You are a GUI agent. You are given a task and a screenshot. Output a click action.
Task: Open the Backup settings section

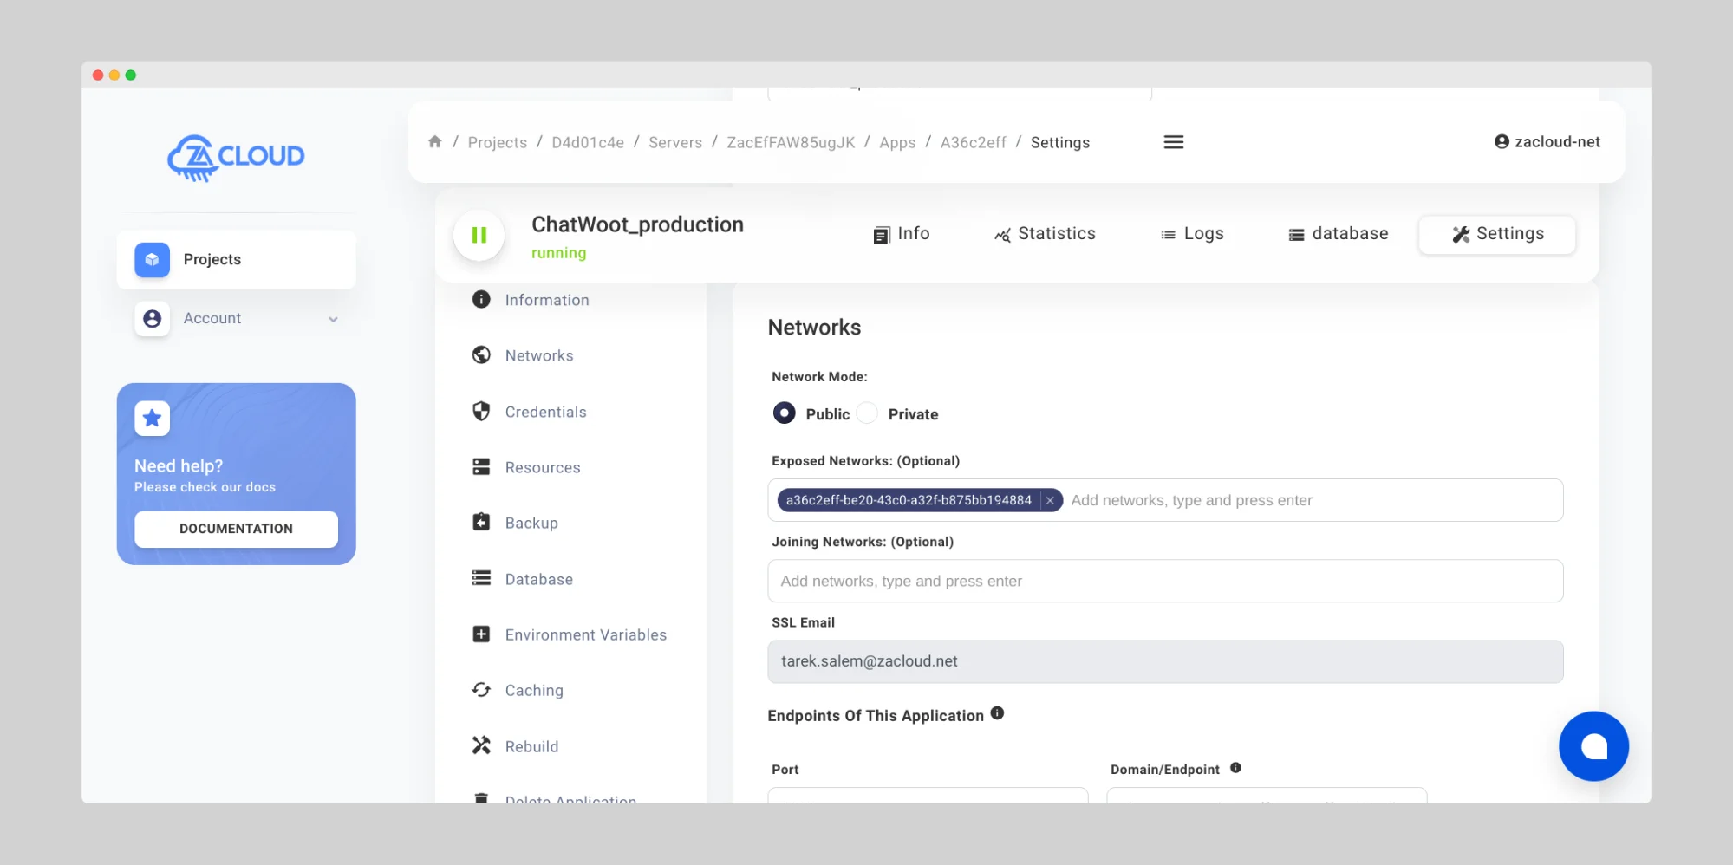coord(531,523)
